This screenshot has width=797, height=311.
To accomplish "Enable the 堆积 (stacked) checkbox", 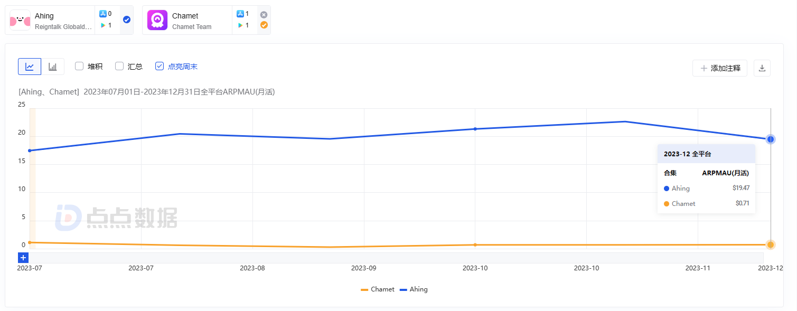I will (x=79, y=66).
